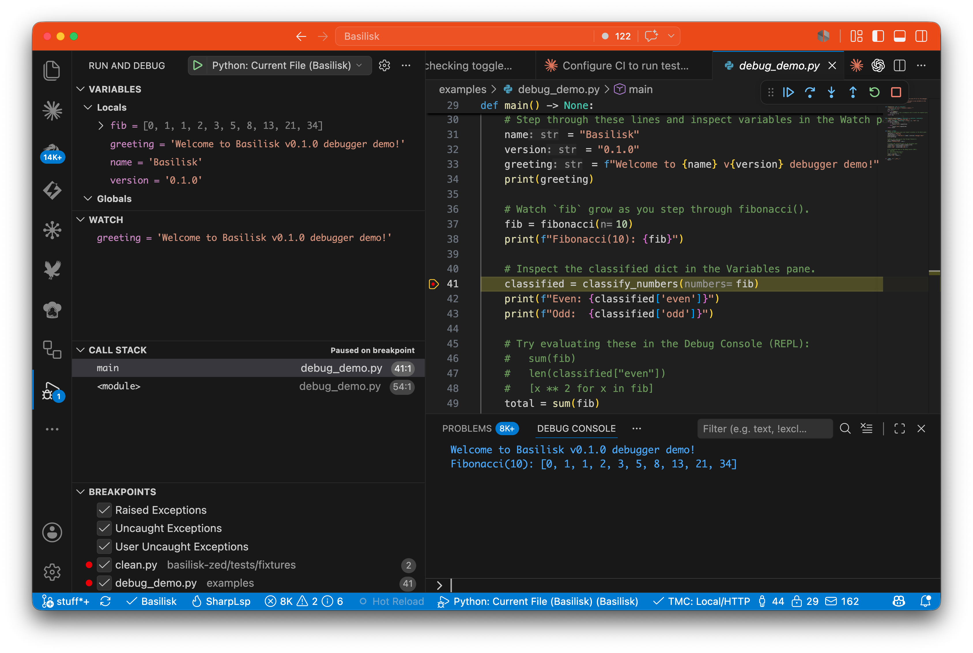This screenshot has height=653, width=973.
Task: Click TMC: Local/HTTP status item
Action: tap(702, 601)
